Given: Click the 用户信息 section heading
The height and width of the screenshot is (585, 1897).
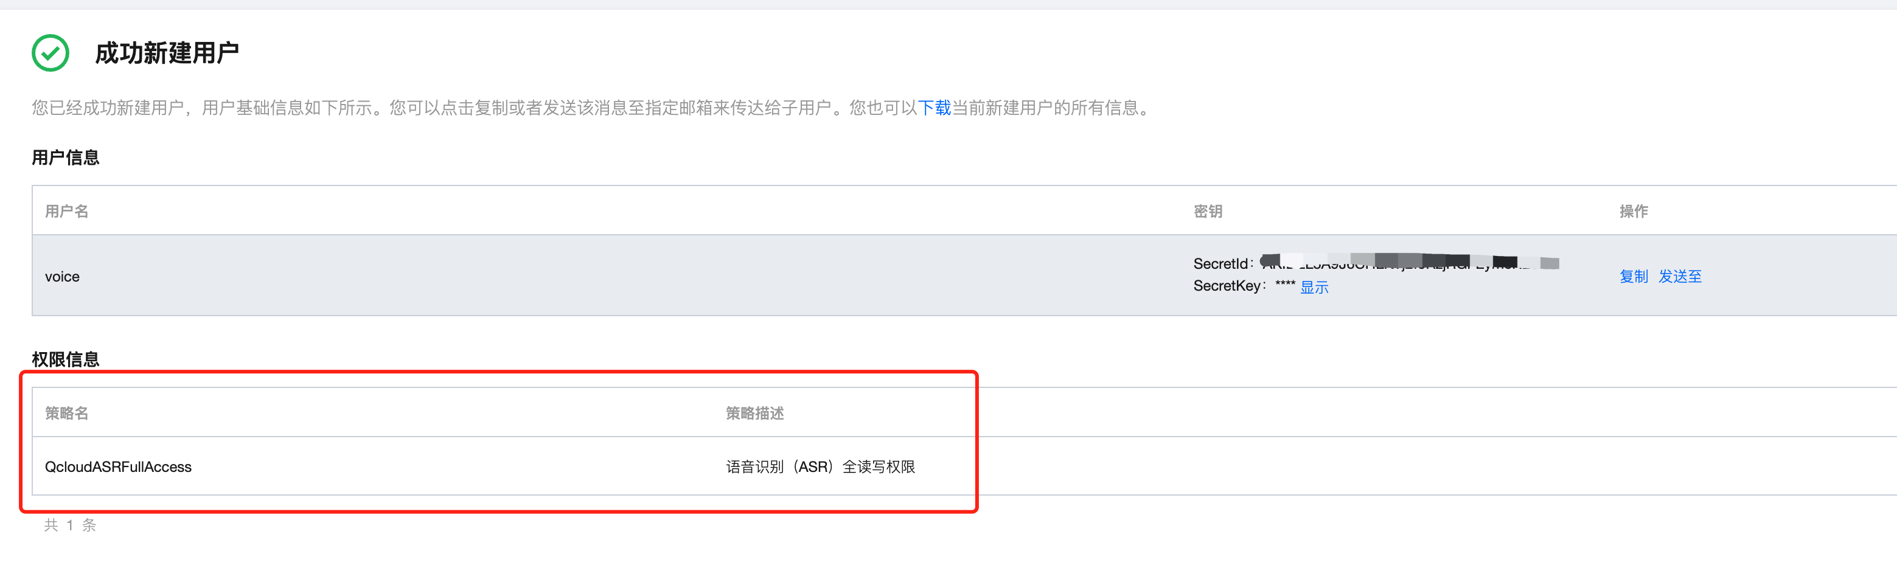Looking at the screenshot, I should point(66,157).
